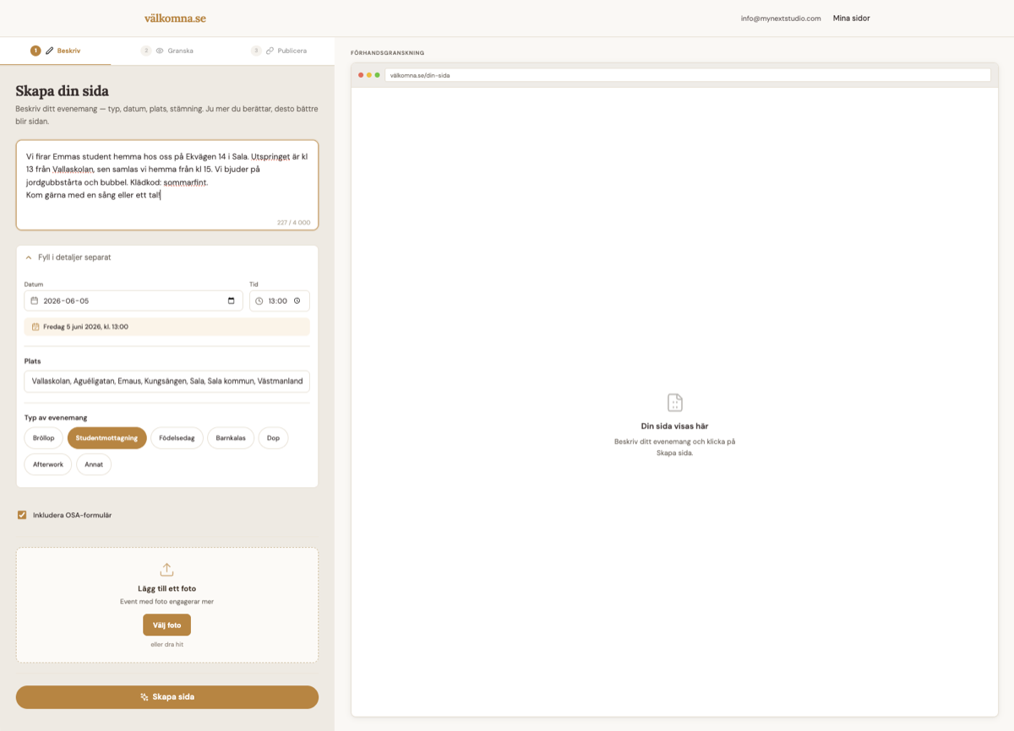The image size is (1014, 731).
Task: Click the 227 / 4 000 character counter
Action: pos(293,223)
